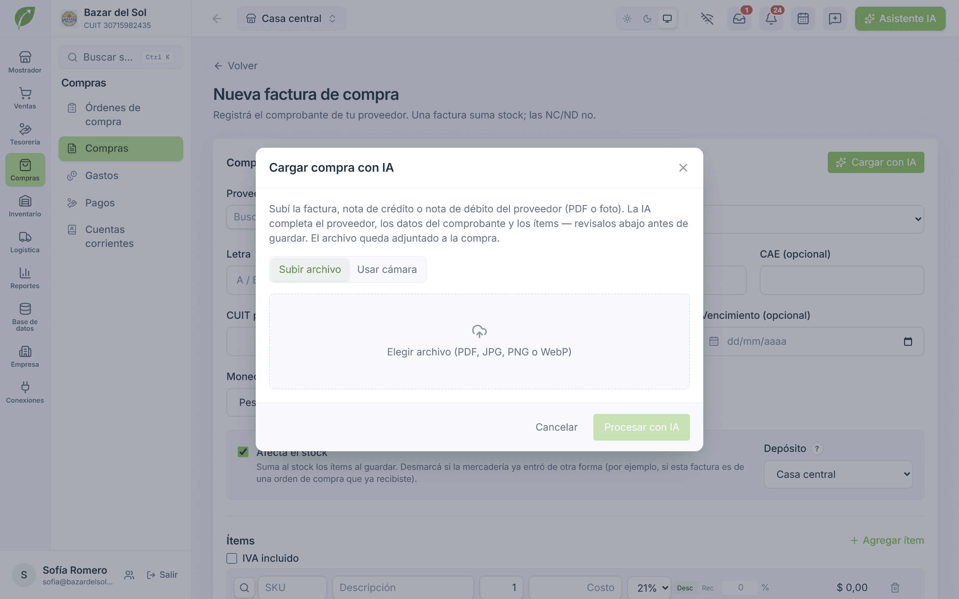959x599 pixels.
Task: Open the feedback message icon
Action: click(x=835, y=19)
